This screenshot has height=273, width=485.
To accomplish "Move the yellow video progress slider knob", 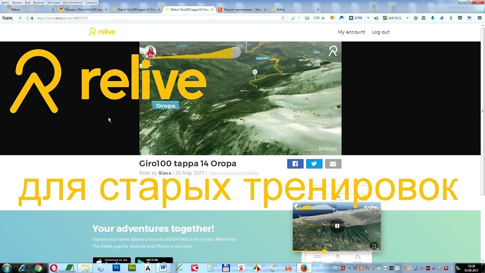I will point(324,251).
